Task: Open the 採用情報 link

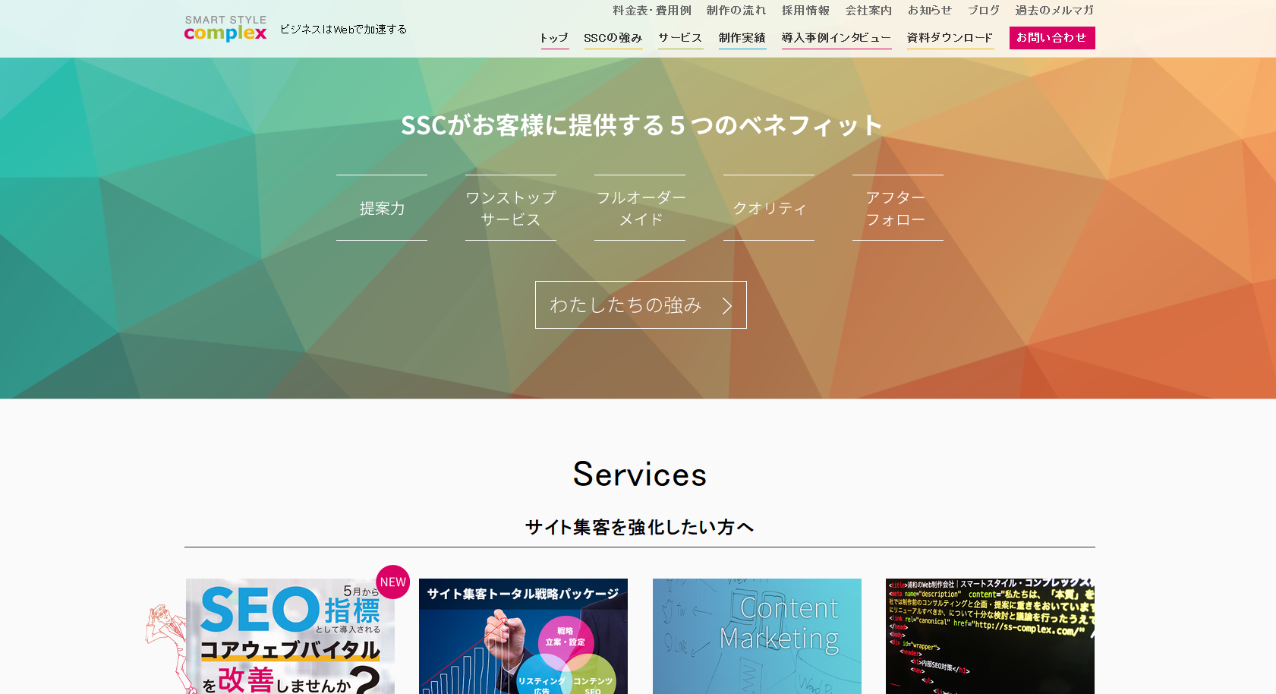Action: tap(805, 11)
